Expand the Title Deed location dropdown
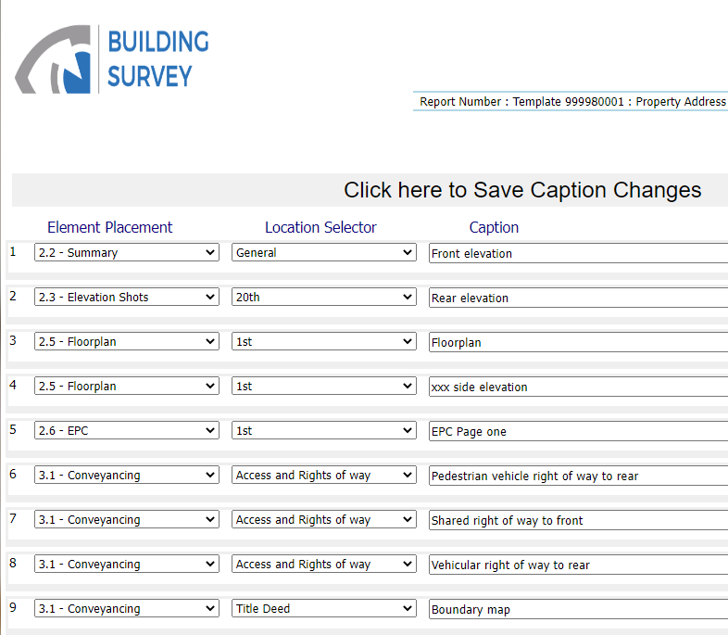Viewport: 728px width, 635px height. coord(323,609)
